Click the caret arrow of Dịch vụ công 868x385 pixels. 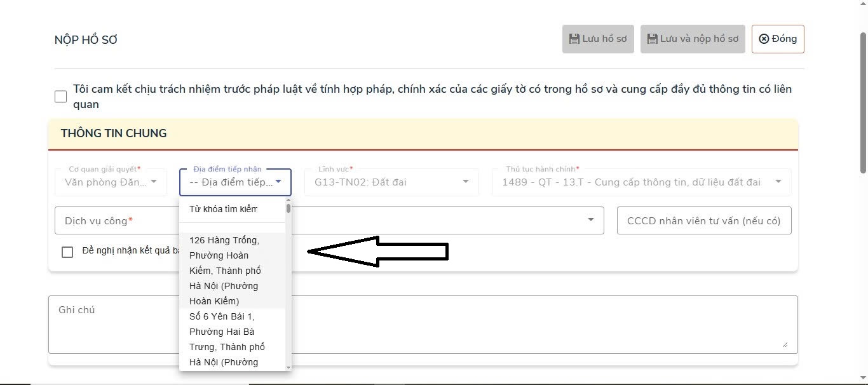click(x=591, y=220)
